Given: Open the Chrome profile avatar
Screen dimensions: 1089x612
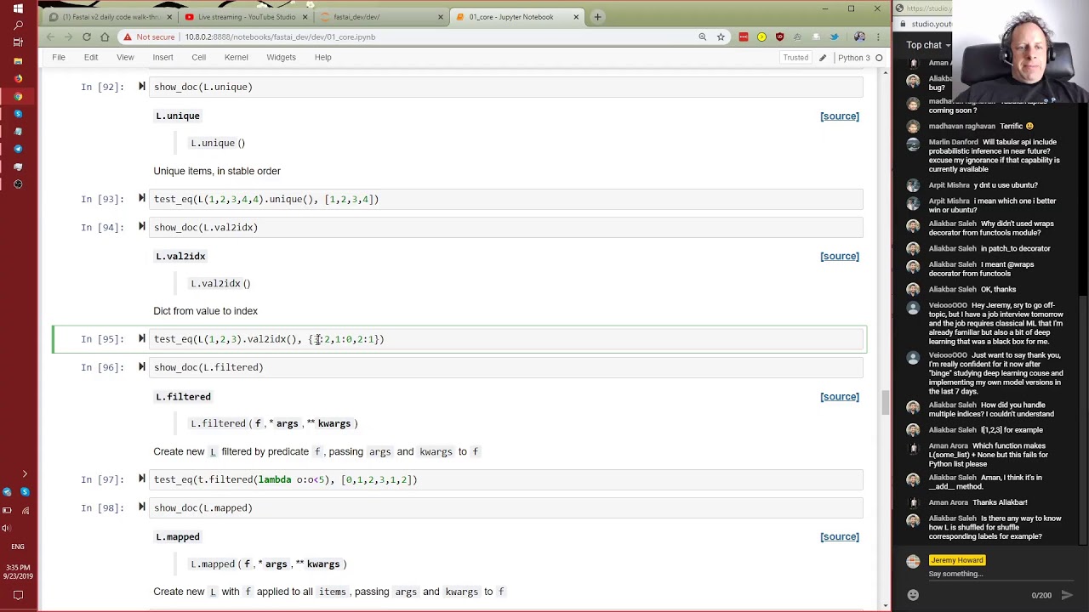Looking at the screenshot, I should pos(859,37).
